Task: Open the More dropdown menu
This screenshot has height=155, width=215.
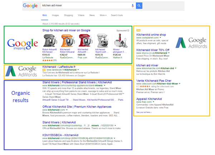Action: coord(103,15)
